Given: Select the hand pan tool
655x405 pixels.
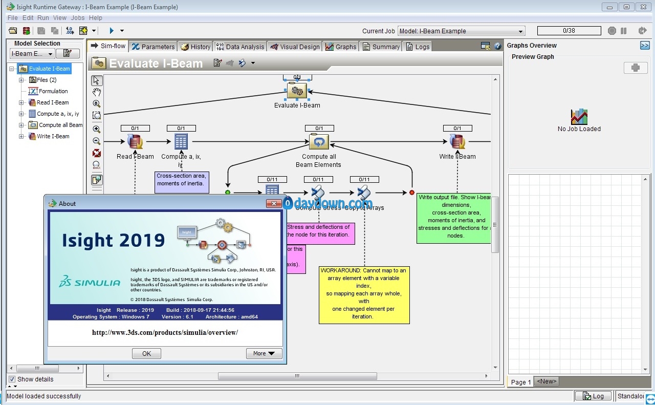Looking at the screenshot, I should click(97, 92).
